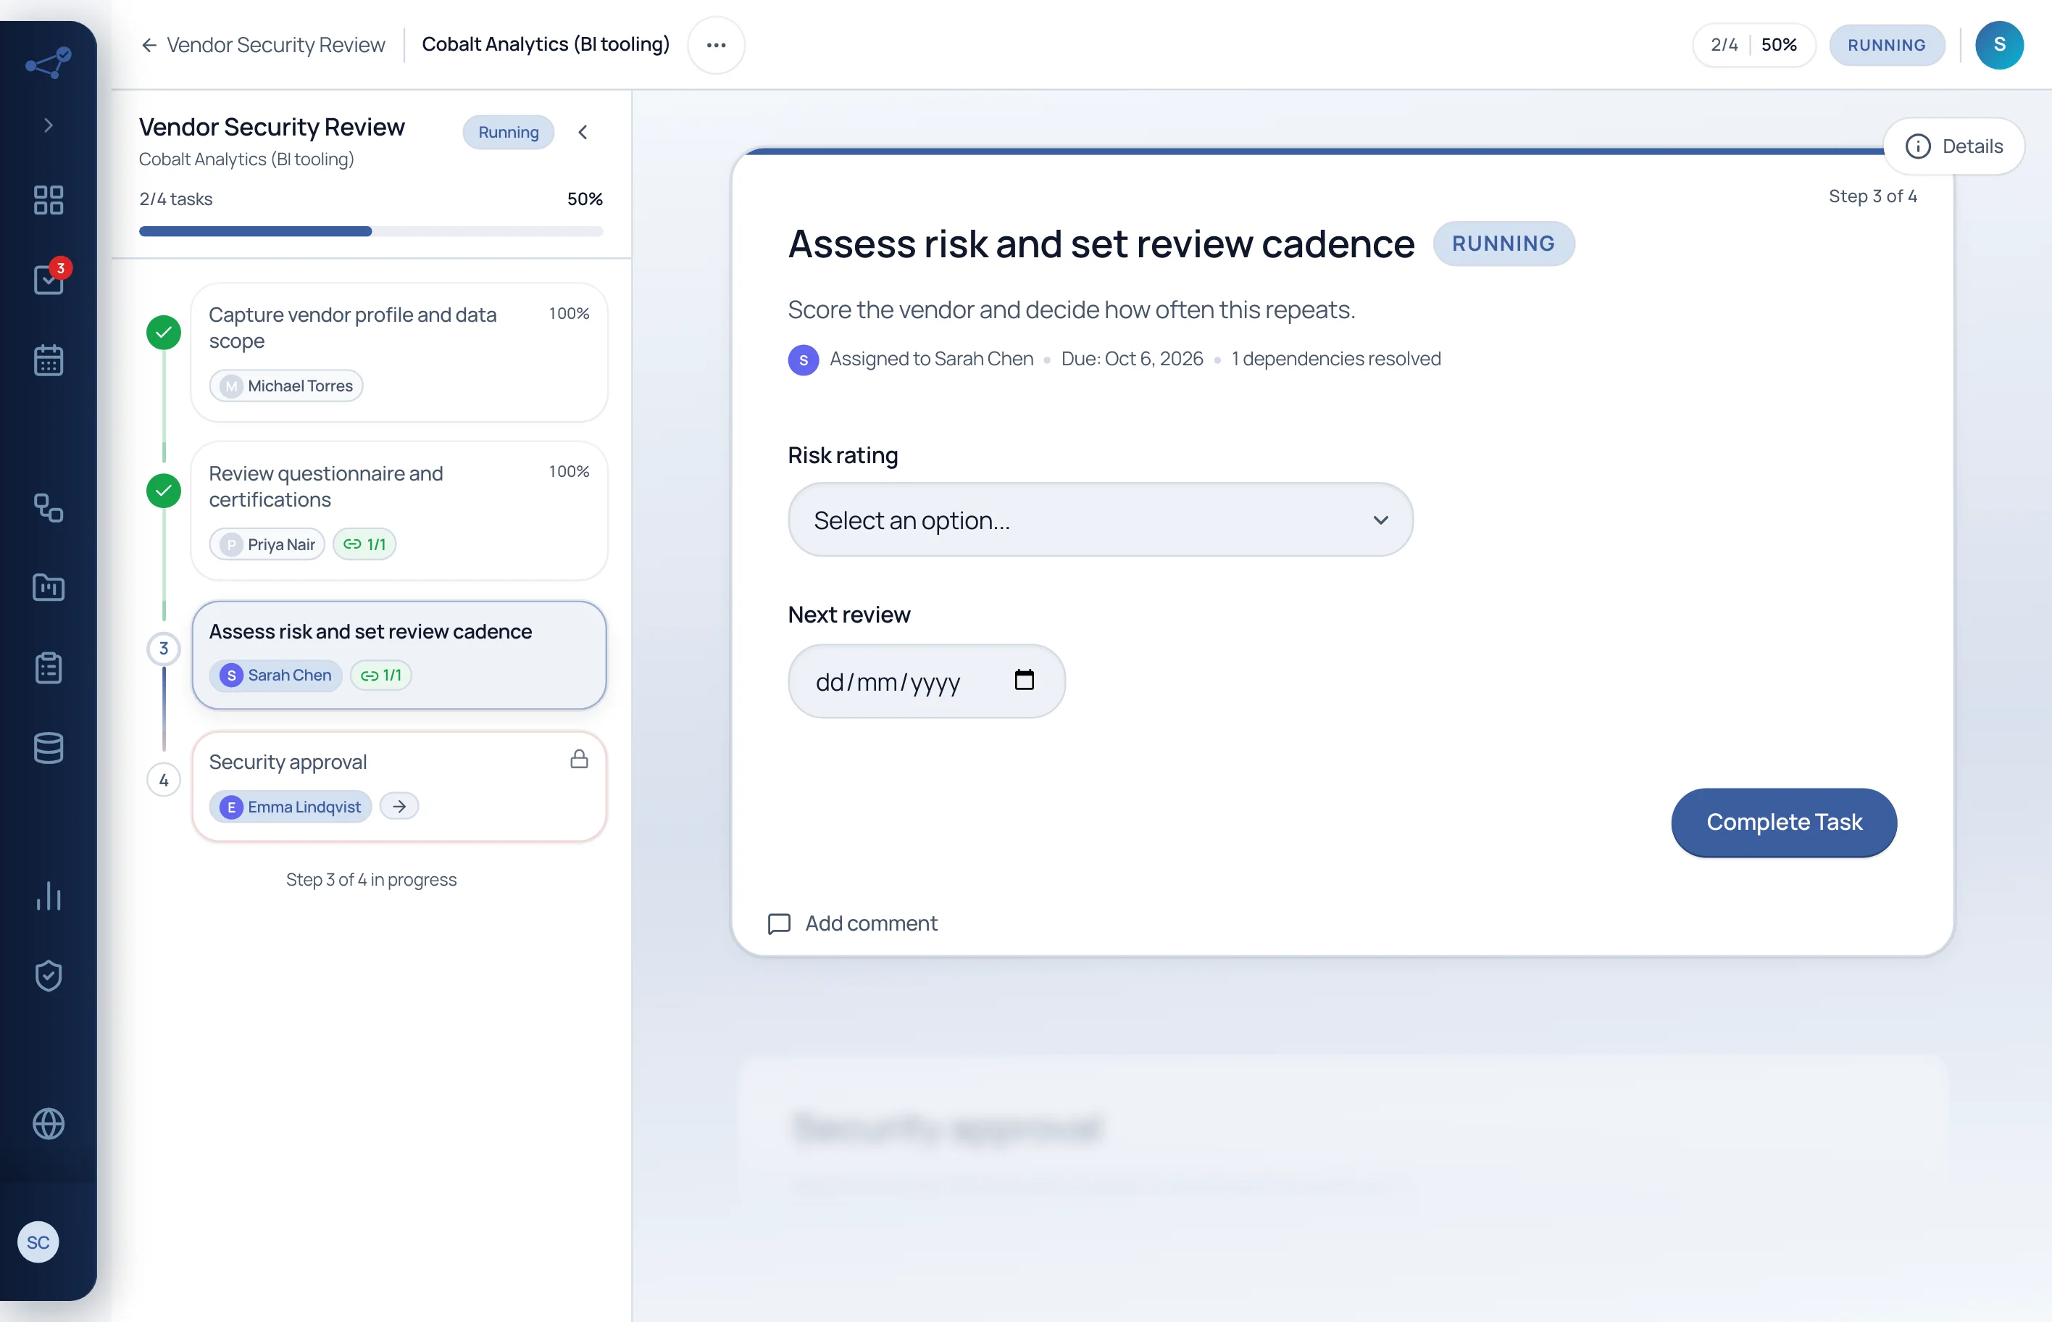Open Capture vendor profile and data scope task

tap(399, 352)
